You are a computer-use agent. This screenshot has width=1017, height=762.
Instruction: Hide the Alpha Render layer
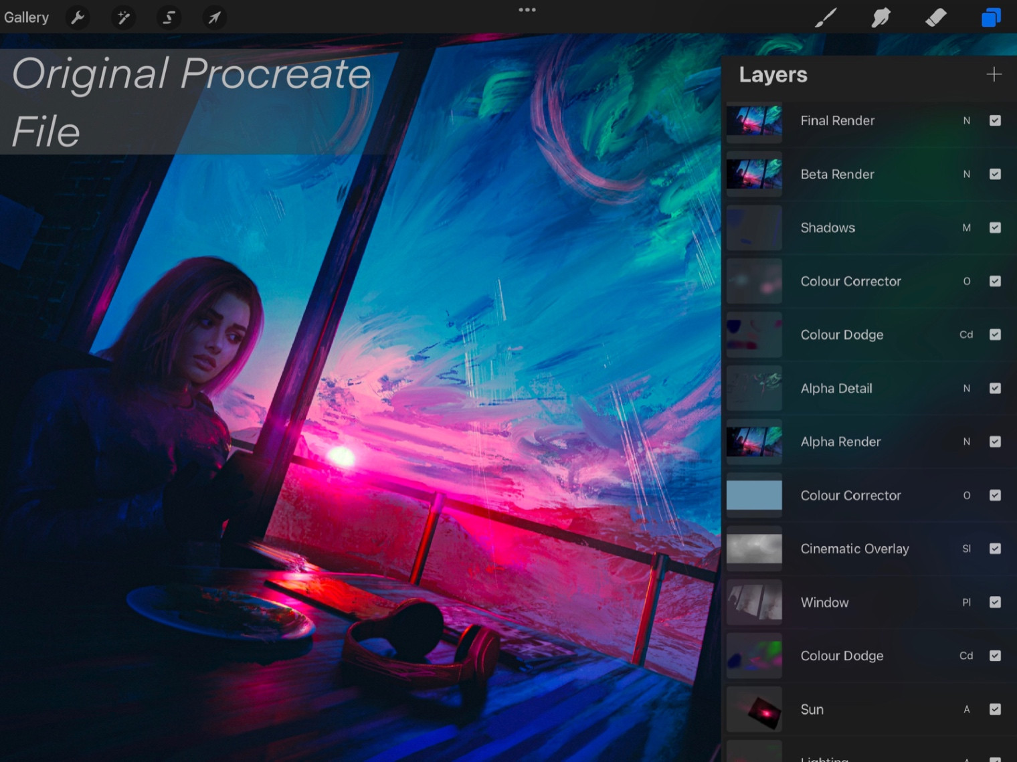995,442
